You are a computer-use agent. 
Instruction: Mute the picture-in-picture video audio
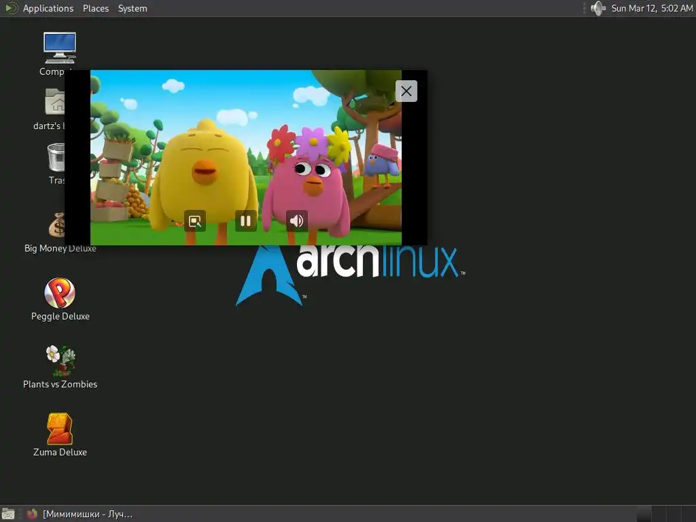pos(296,221)
